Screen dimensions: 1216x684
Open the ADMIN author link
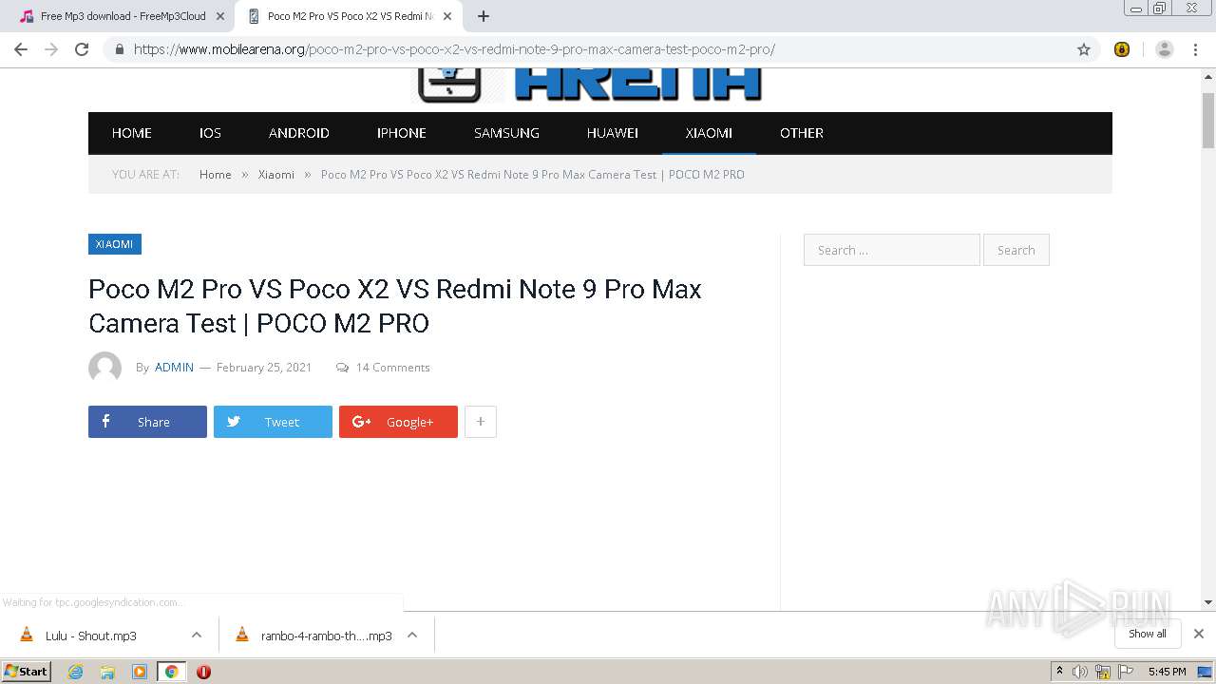click(x=174, y=368)
